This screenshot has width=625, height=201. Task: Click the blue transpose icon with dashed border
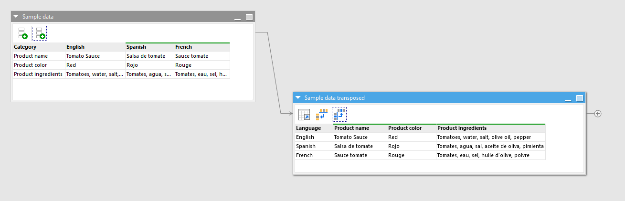pos(339,115)
